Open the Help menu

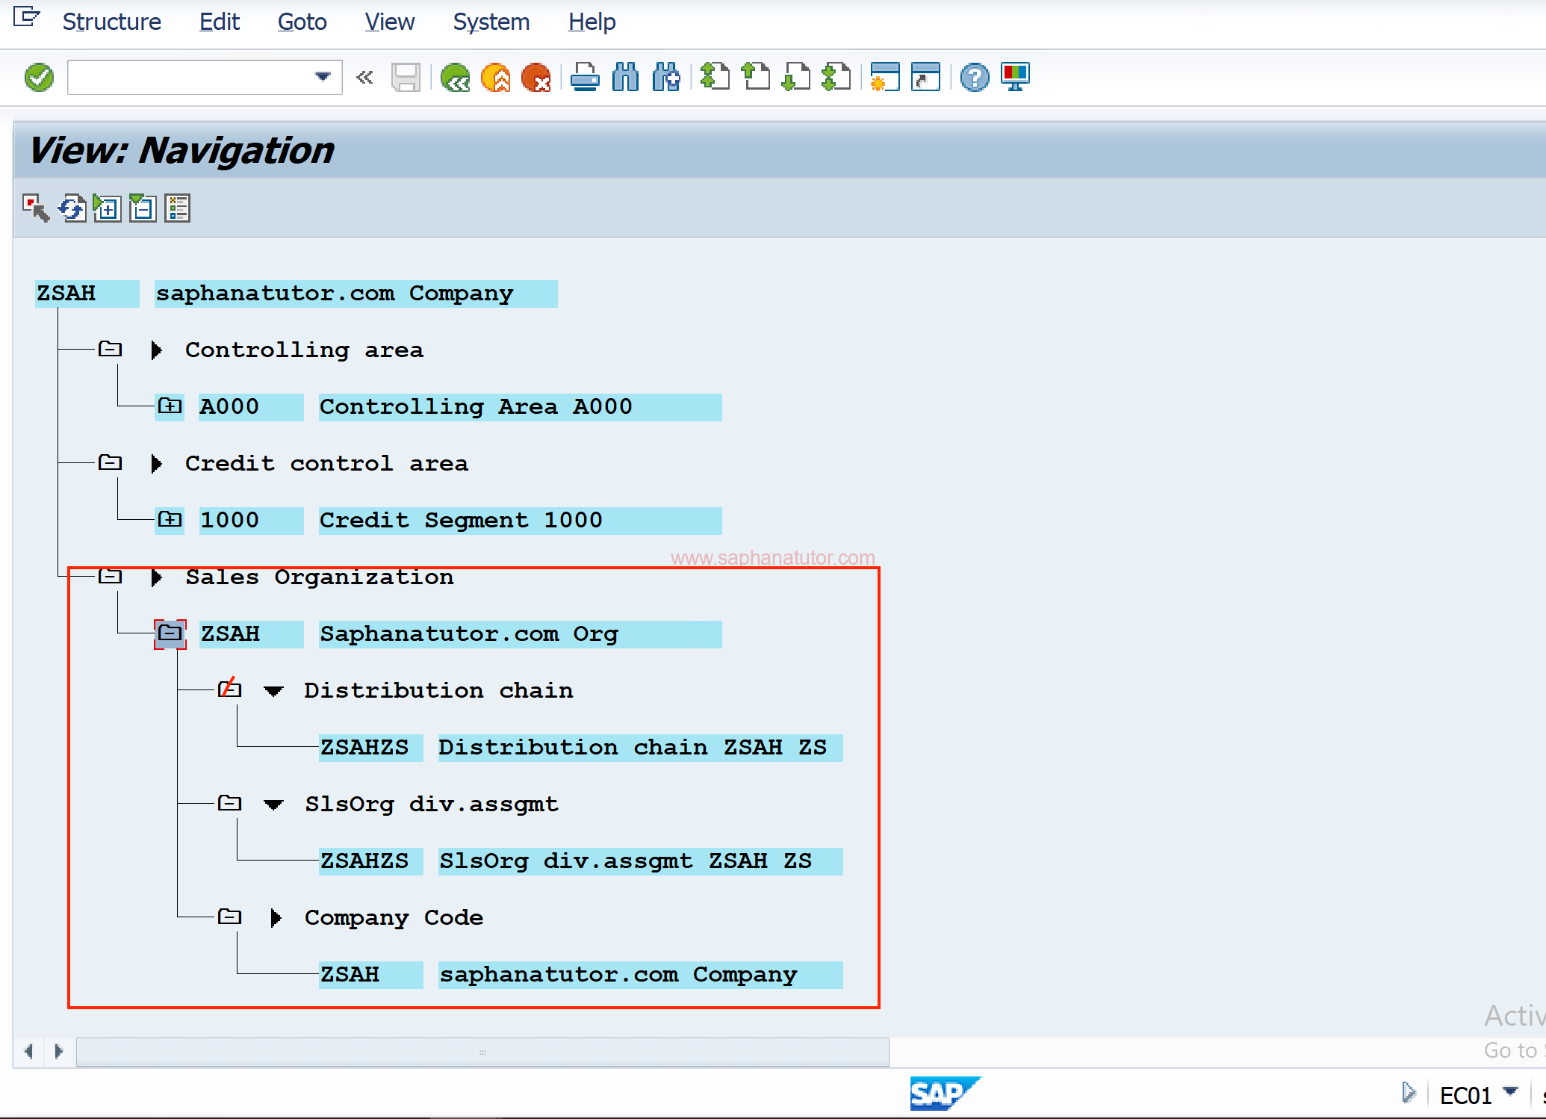(592, 22)
